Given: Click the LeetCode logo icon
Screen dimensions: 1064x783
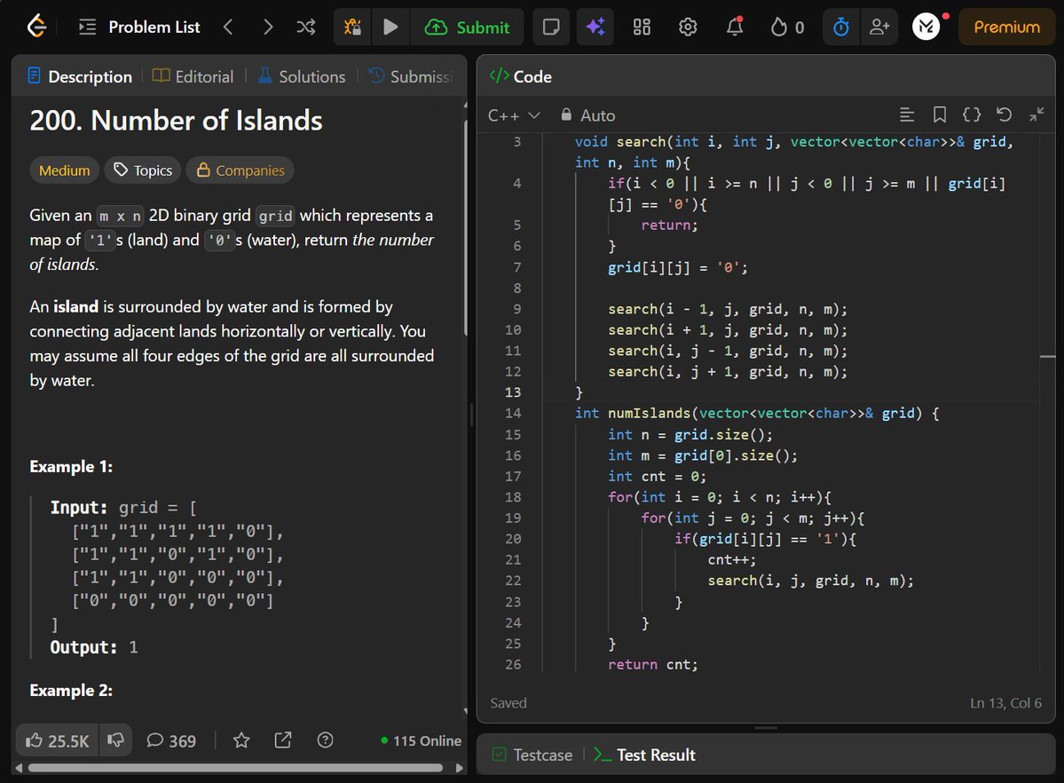Looking at the screenshot, I should 36,28.
